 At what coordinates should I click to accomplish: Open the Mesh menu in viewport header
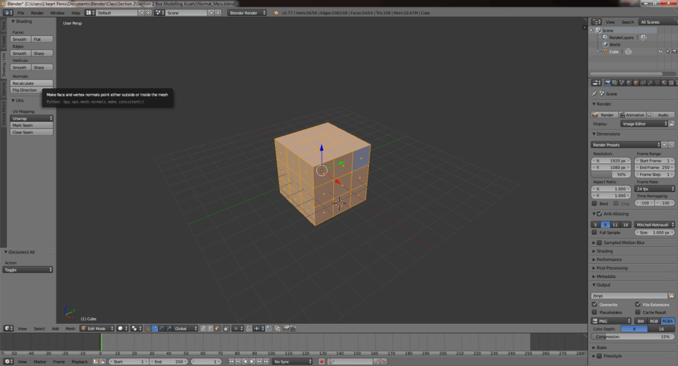pos(70,329)
